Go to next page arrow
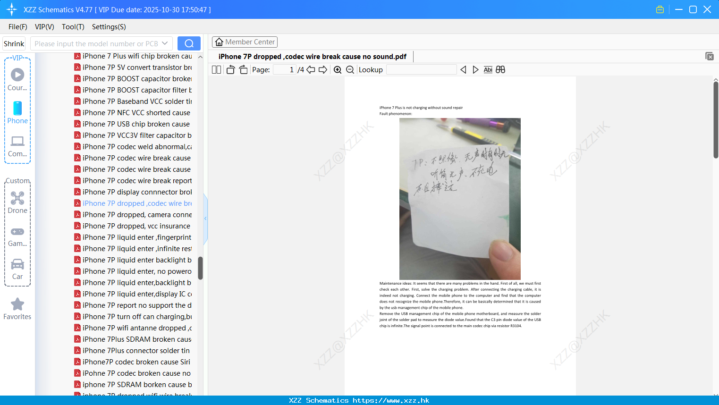 (x=323, y=70)
